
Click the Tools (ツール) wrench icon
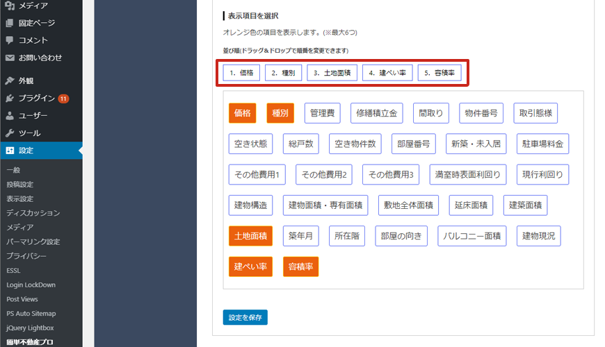pos(10,133)
